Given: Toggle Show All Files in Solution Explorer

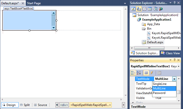Looking at the screenshot, I should tap(138, 9).
